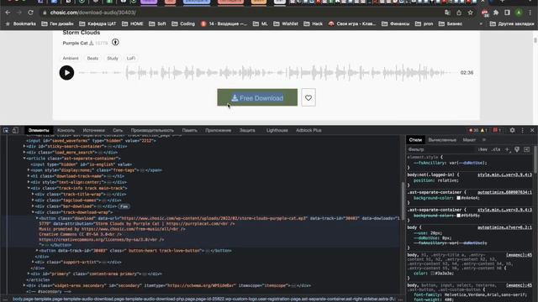Screen dimensions: 538x302
Task: Reload the chosic.com page
Action: coord(30,13)
